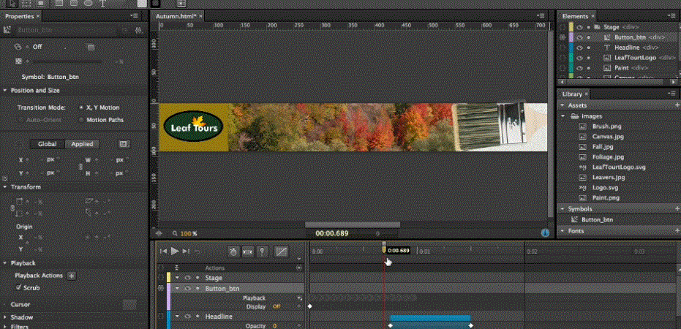Select the Rounded Rectangle tool
This screenshot has width=681, height=329.
point(73,3)
